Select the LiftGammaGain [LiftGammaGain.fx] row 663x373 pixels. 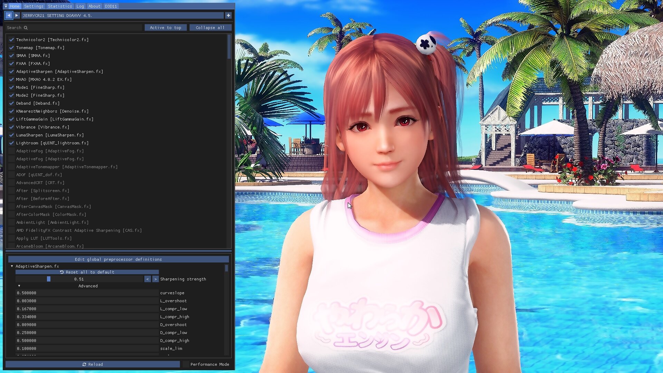pyautogui.click(x=55, y=119)
